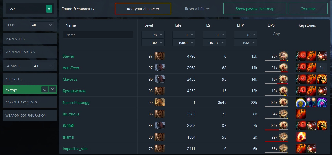The image size is (332, 155).
Task: Open the Items 'All' dropdown
Action: (42, 25)
